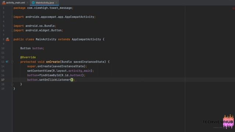
Task: Click the Button button field declaration
Action: [x=32, y=48]
